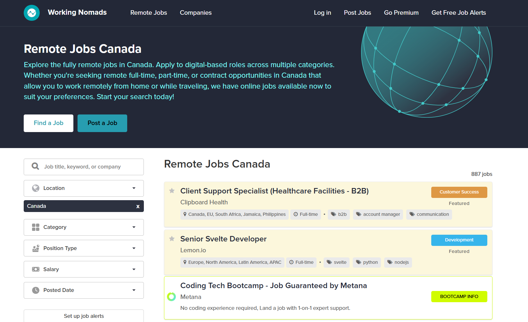528x322 pixels.
Task: Click the communication tag
Action: click(x=429, y=214)
